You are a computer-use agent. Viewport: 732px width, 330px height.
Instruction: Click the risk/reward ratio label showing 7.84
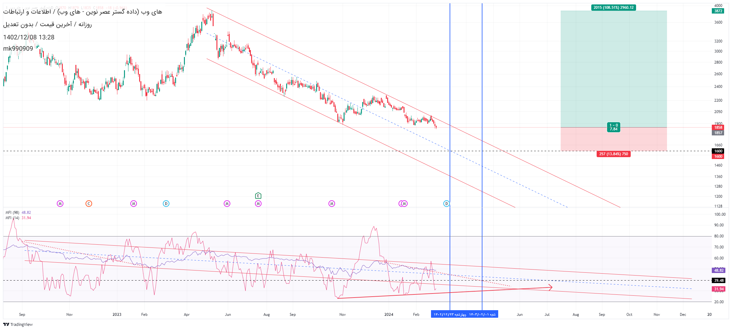613,127
